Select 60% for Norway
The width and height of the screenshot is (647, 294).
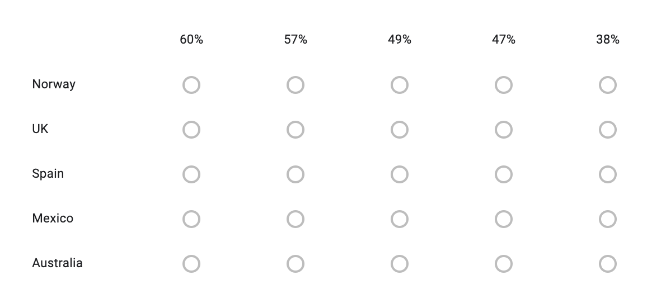click(191, 85)
